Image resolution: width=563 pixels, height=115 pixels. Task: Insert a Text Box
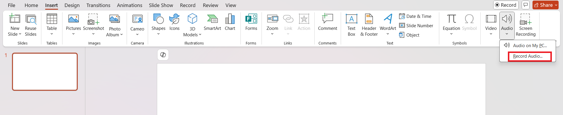pos(351,25)
